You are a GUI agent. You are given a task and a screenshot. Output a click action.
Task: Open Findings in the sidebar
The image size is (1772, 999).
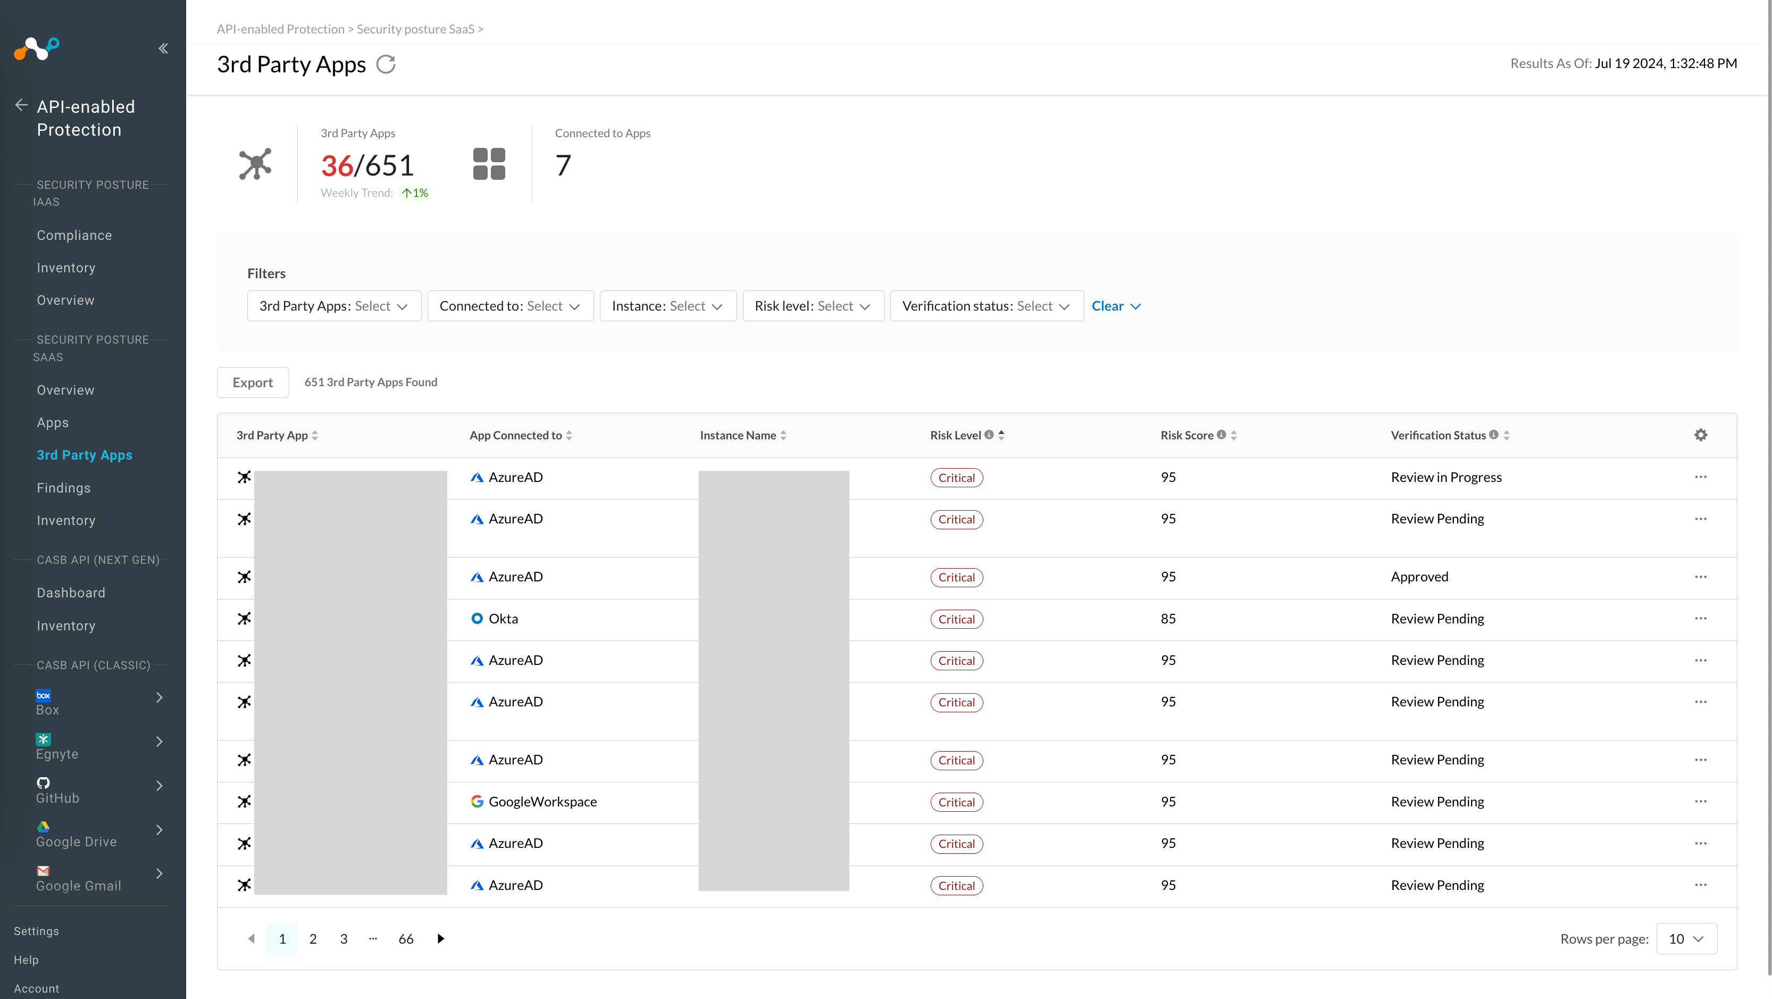64,488
